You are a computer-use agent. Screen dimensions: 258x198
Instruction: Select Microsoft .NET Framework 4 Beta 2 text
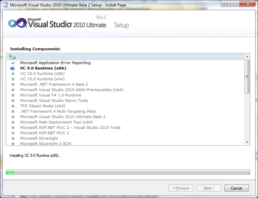click(54, 84)
